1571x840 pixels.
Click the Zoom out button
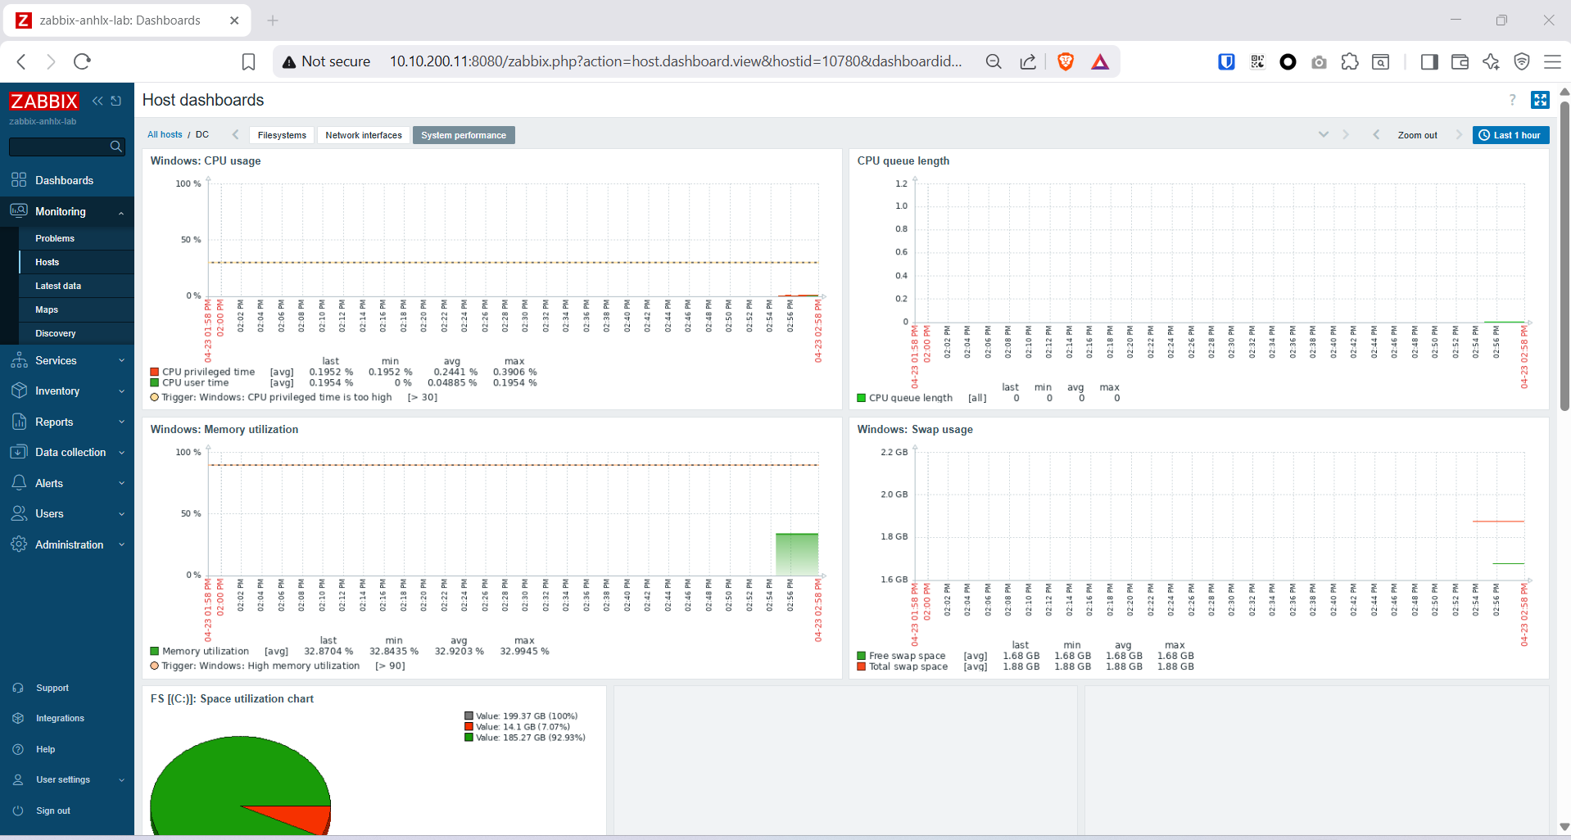[1417, 135]
